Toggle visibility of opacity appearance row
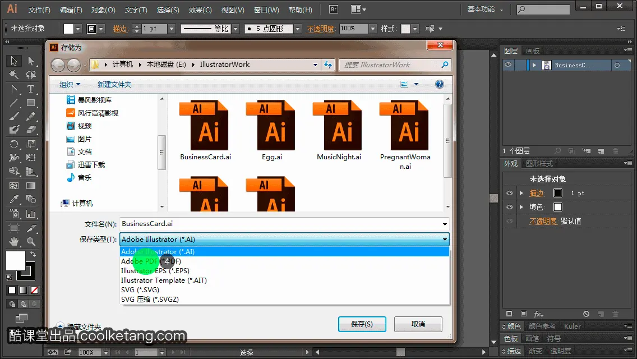The image size is (637, 359). 510,221
